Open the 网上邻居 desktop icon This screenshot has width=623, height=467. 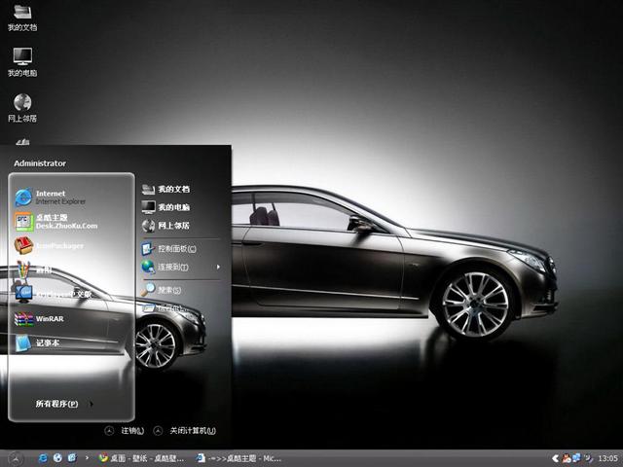22,108
